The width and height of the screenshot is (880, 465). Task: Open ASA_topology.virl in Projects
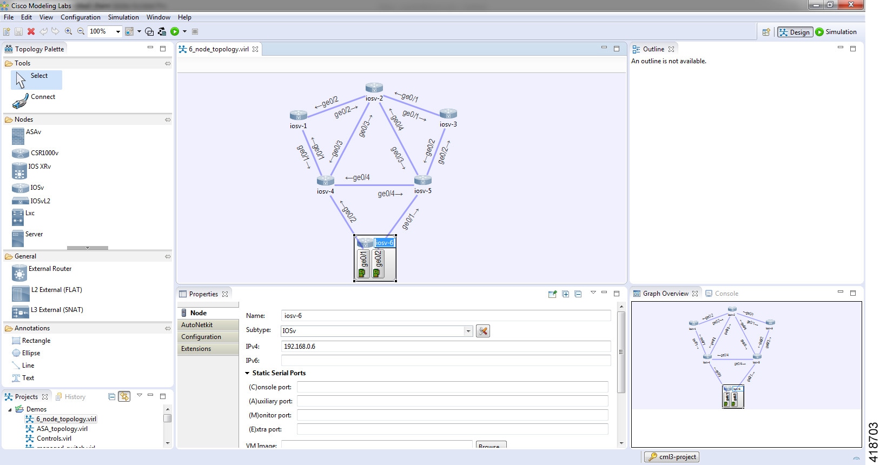click(56, 429)
